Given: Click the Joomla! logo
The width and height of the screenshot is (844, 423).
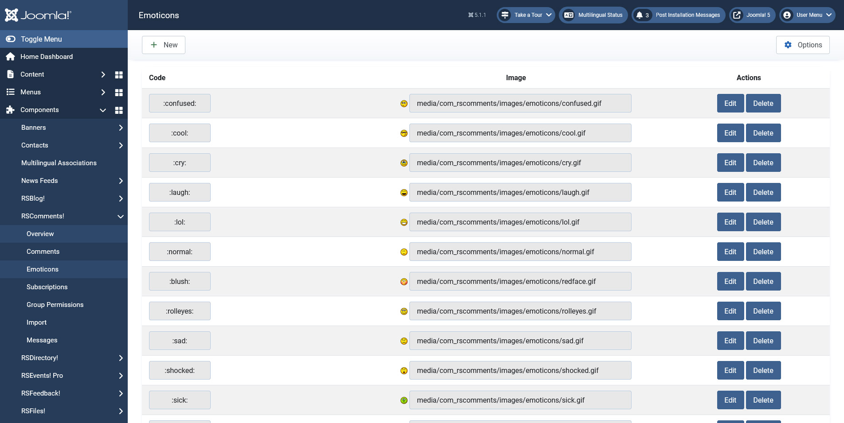Looking at the screenshot, I should 38,15.
